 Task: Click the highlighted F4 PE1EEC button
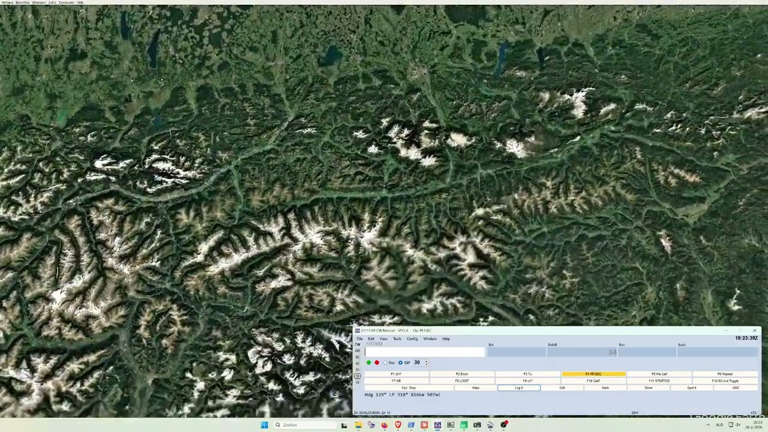pos(593,374)
